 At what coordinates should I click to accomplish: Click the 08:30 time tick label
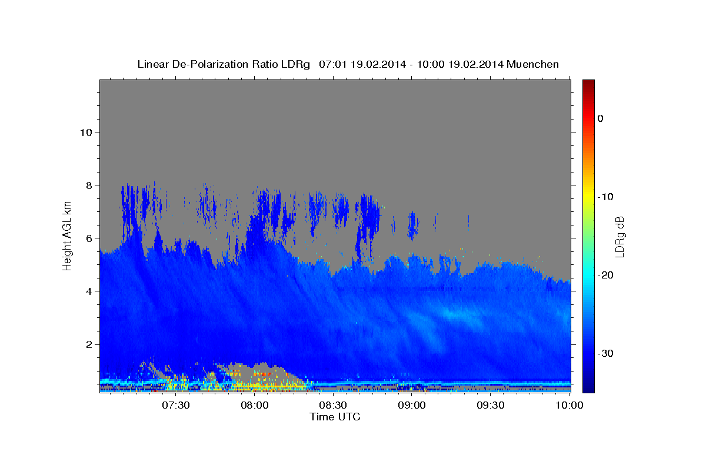click(334, 405)
